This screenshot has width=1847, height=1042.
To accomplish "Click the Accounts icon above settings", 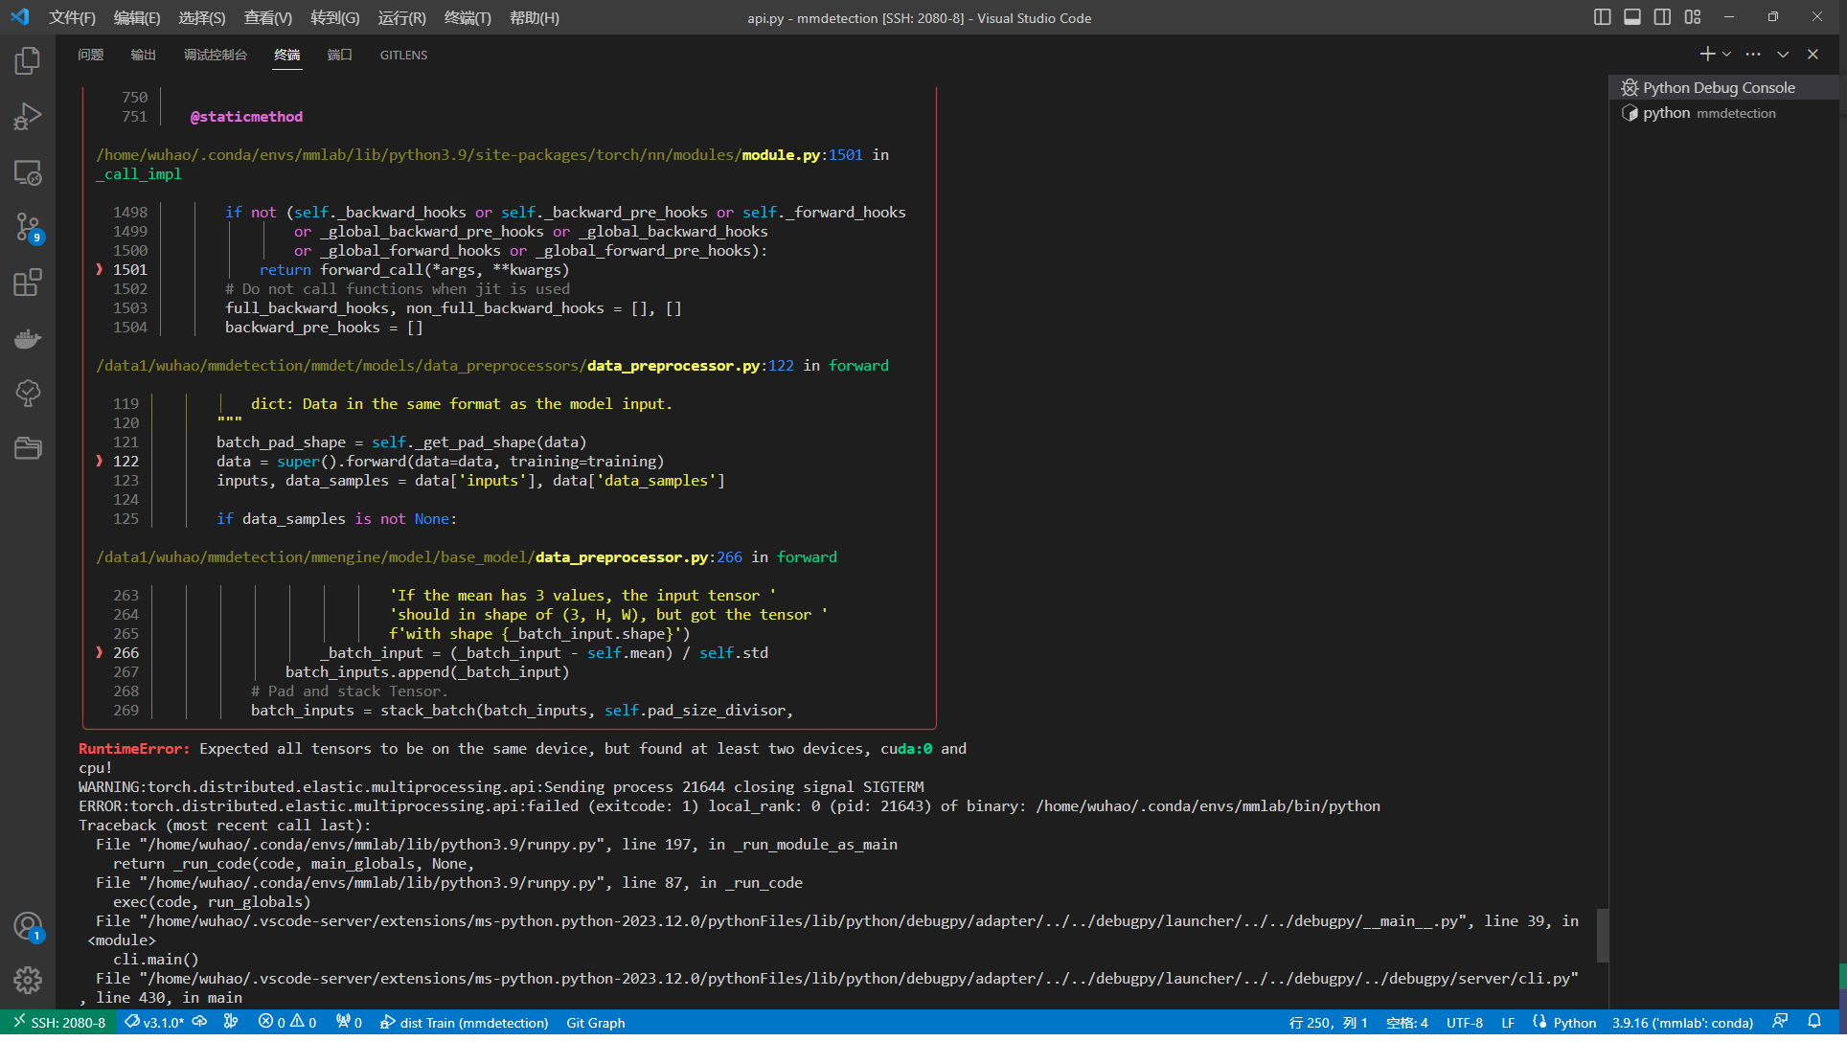I will (27, 926).
